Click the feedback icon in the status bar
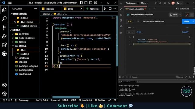This screenshot has width=195, height=109. tap(109, 100)
